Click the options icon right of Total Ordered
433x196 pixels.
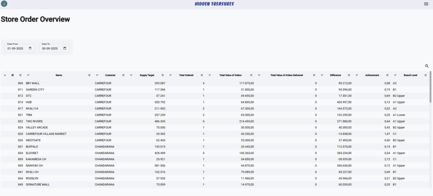(202, 75)
